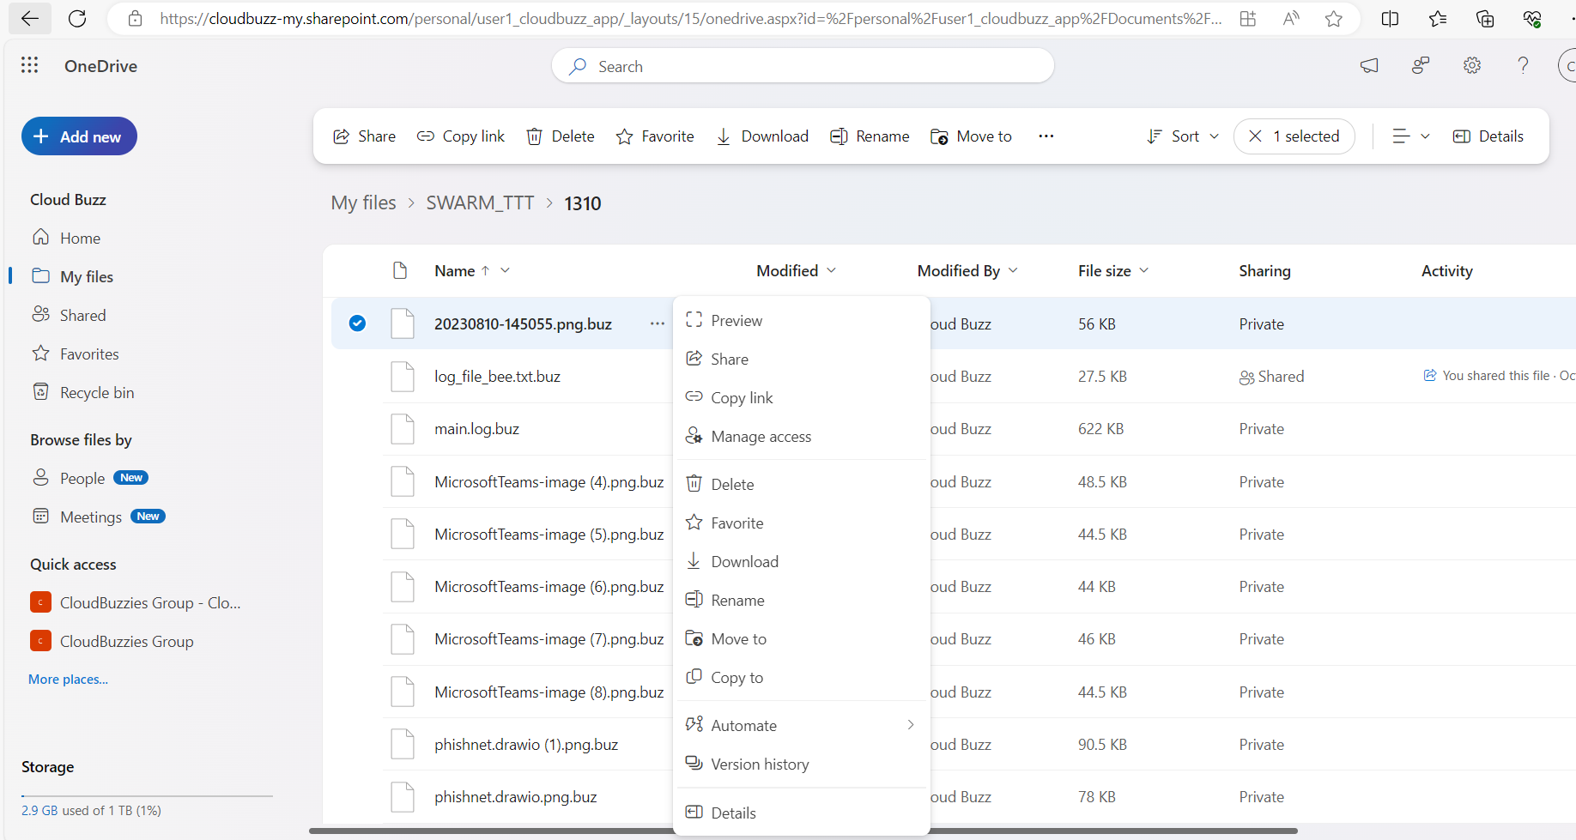1576x840 pixels.
Task: Favorite the selected file via the star
Action: click(626, 136)
